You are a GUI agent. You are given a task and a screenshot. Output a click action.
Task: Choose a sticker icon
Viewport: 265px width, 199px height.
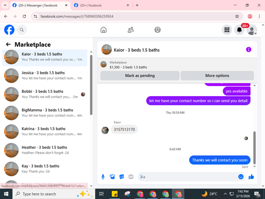pos(122,177)
